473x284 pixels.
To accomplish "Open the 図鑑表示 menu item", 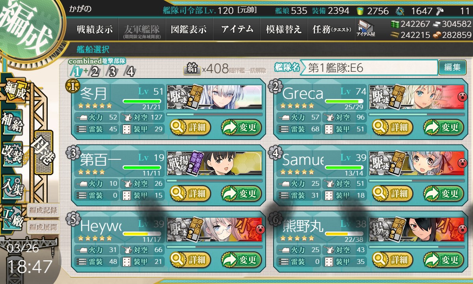I will pyautogui.click(x=189, y=29).
